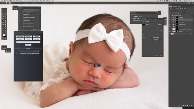Select the Spot Healing Brush tool

click(x=3, y=17)
